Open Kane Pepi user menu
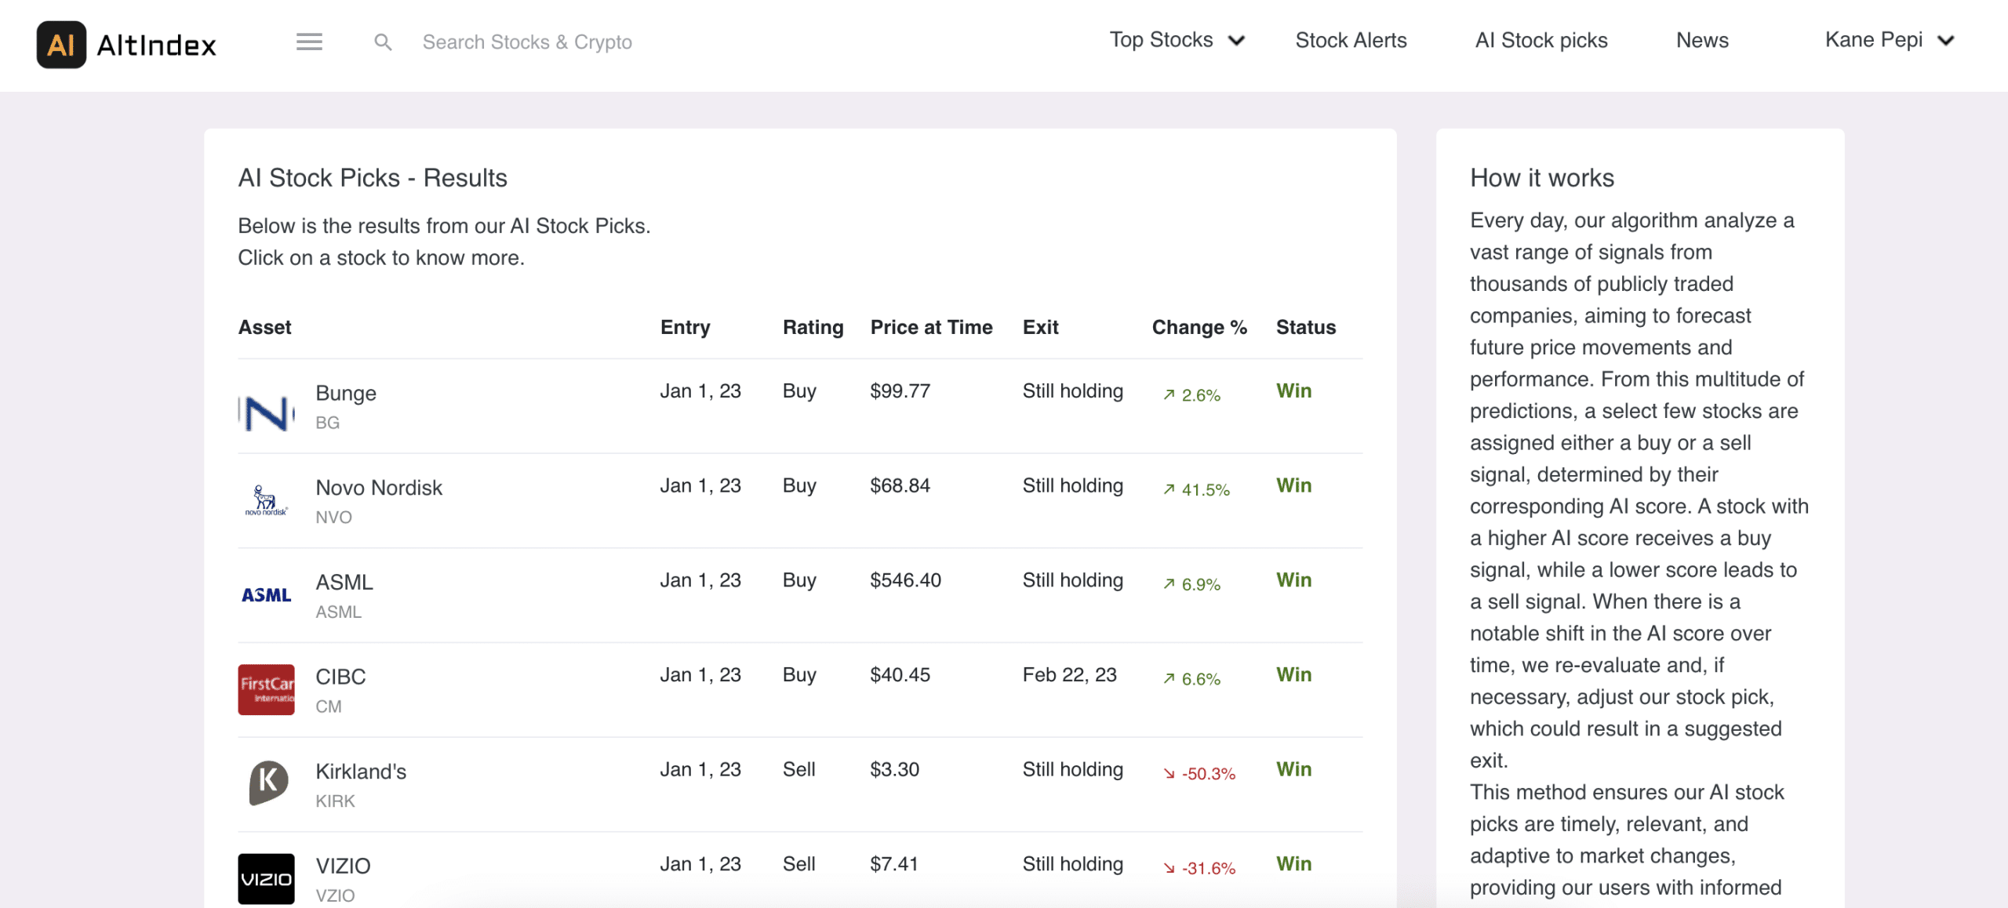The image size is (2008, 908). tap(1890, 40)
